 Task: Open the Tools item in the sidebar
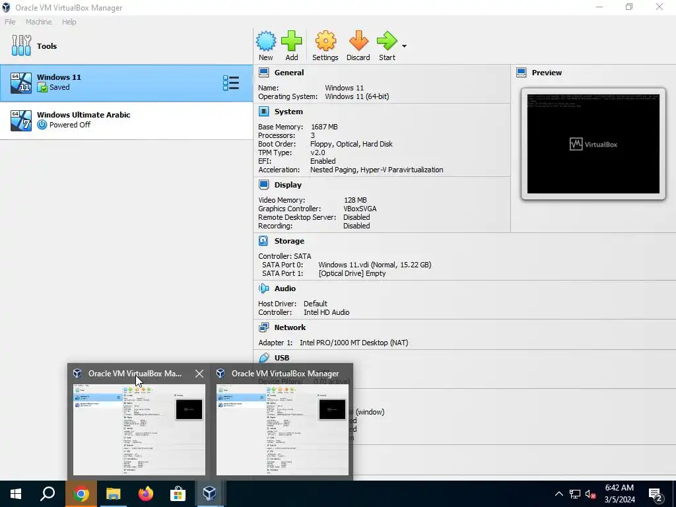pyautogui.click(x=126, y=46)
